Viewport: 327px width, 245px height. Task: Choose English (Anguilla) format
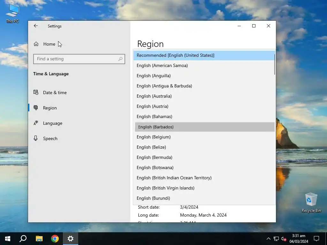tap(204, 76)
